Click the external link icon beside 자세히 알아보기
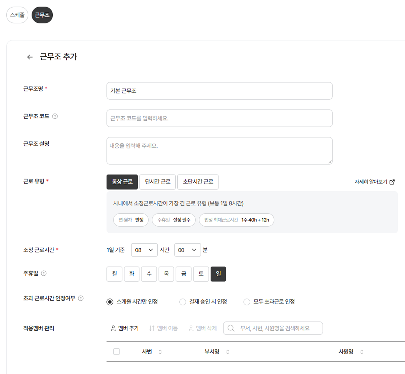Image resolution: width=405 pixels, height=374 pixels. point(392,182)
